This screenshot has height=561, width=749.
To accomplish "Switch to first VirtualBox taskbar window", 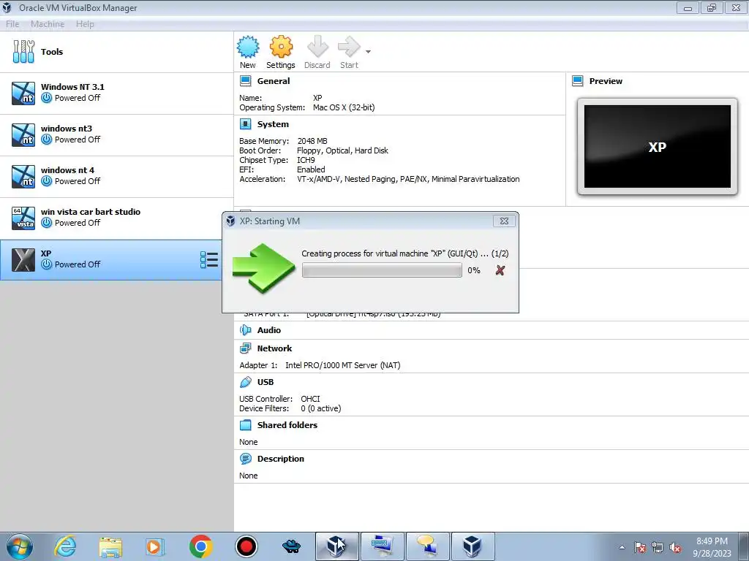I will click(336, 546).
